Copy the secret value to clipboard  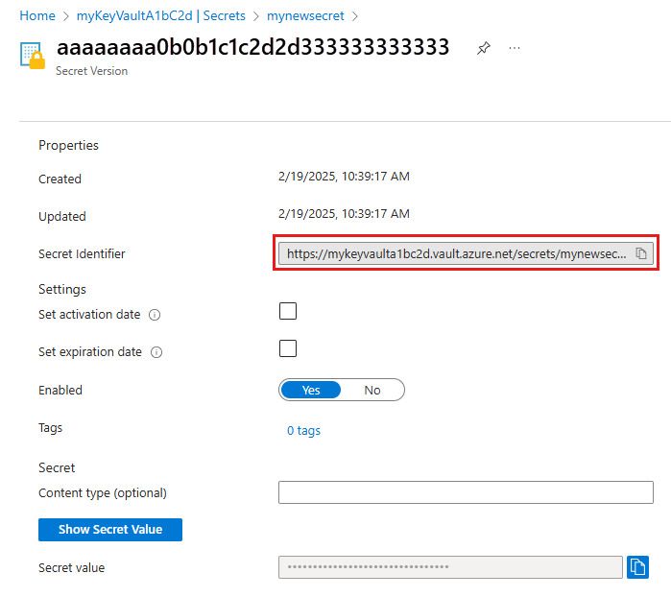(637, 567)
